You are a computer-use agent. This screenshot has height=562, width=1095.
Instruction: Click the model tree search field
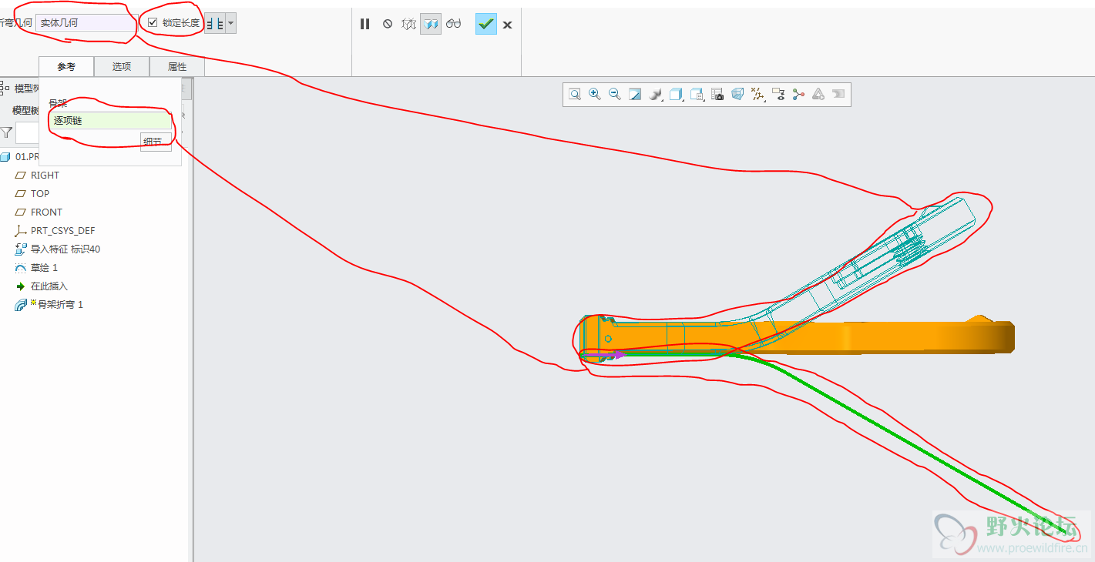[x=28, y=133]
